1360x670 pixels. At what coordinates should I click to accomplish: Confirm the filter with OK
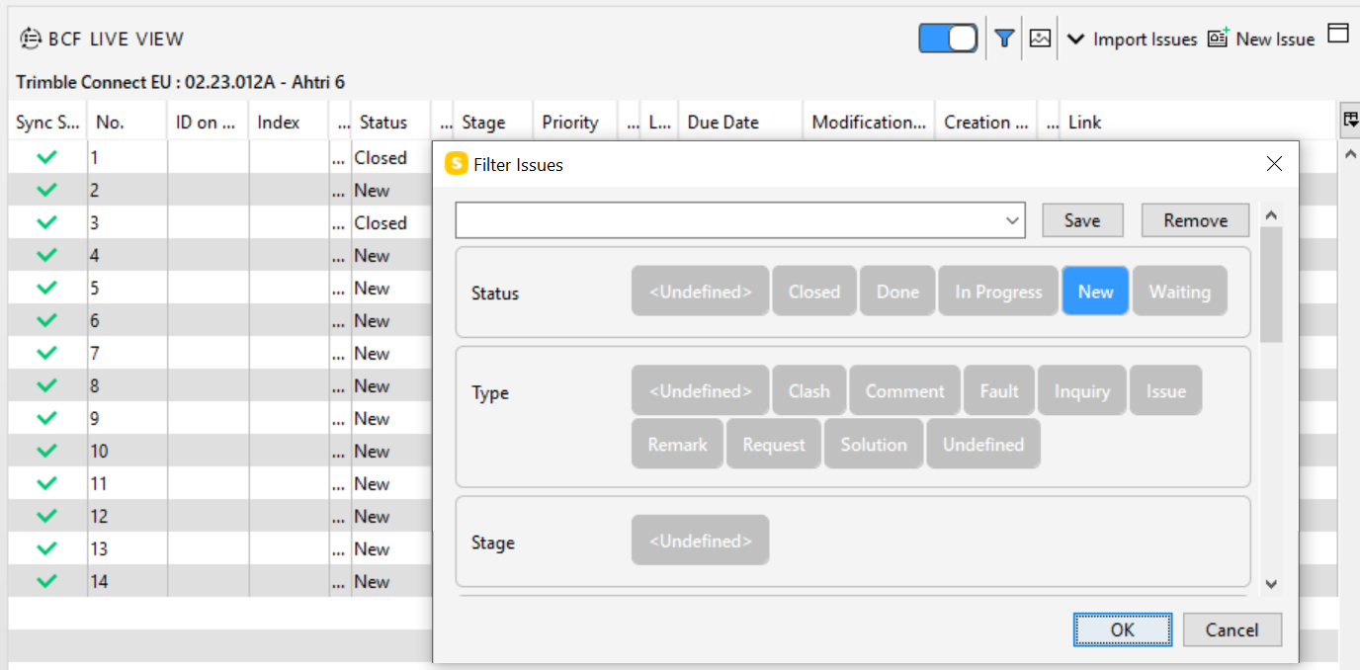[x=1123, y=629]
